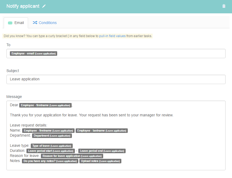Click the Did you know? tip text

pyautogui.click(x=78, y=36)
